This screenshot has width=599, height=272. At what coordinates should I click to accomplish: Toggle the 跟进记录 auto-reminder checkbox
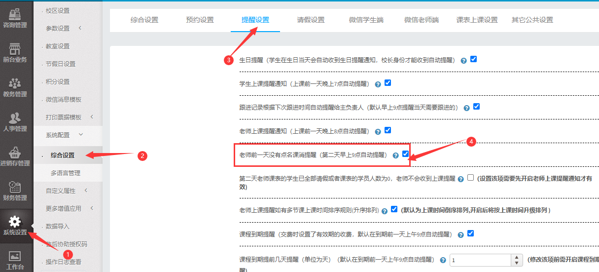[476, 107]
